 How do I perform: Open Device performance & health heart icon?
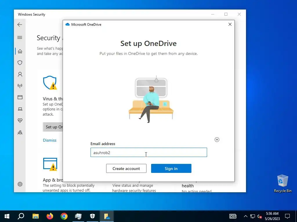point(20,121)
